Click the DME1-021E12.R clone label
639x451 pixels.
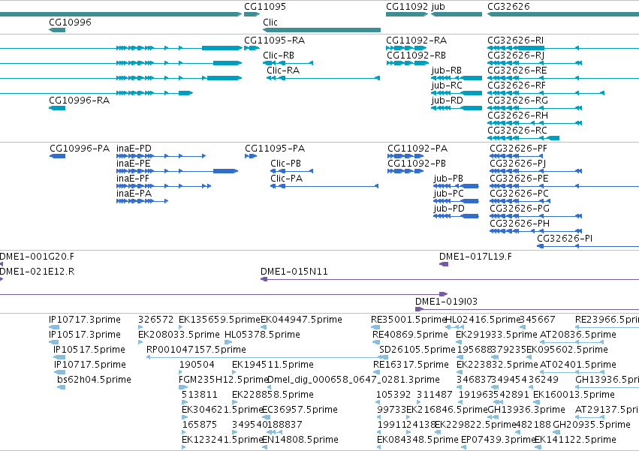point(37,272)
